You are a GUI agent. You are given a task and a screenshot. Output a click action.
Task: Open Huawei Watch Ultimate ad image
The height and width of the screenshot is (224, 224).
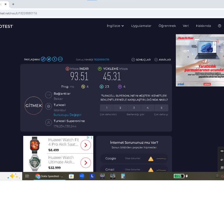click(x=35, y=163)
